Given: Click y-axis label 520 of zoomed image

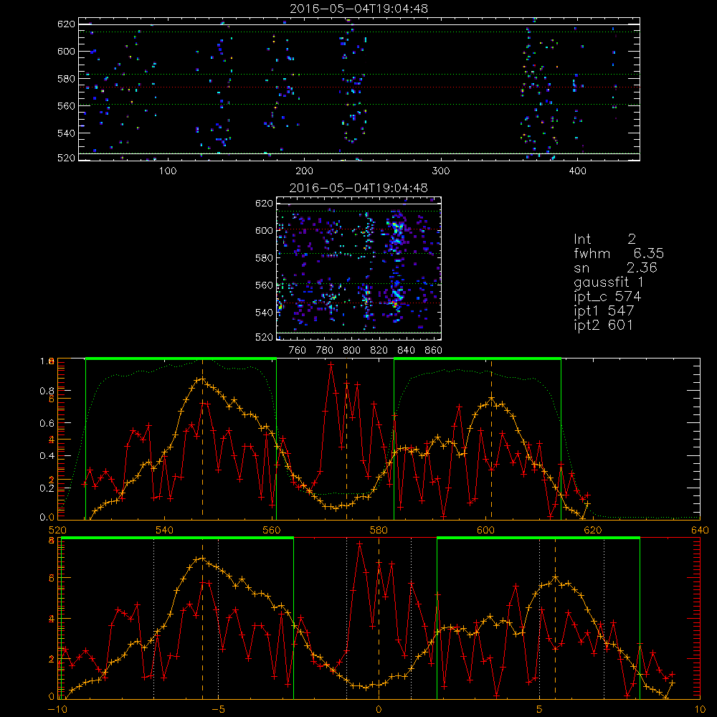Looking at the screenshot, I should coord(264,337).
